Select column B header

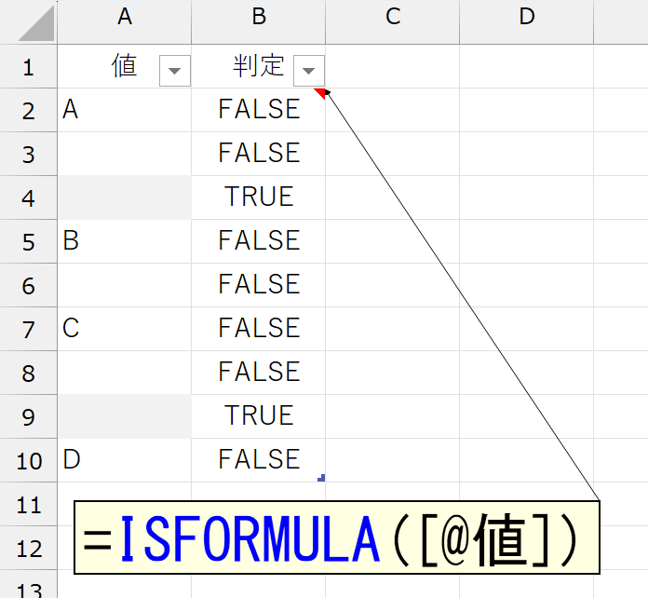[x=258, y=22]
